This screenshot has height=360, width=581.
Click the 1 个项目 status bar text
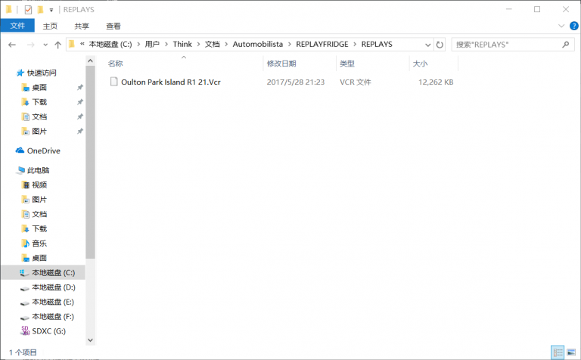click(23, 352)
